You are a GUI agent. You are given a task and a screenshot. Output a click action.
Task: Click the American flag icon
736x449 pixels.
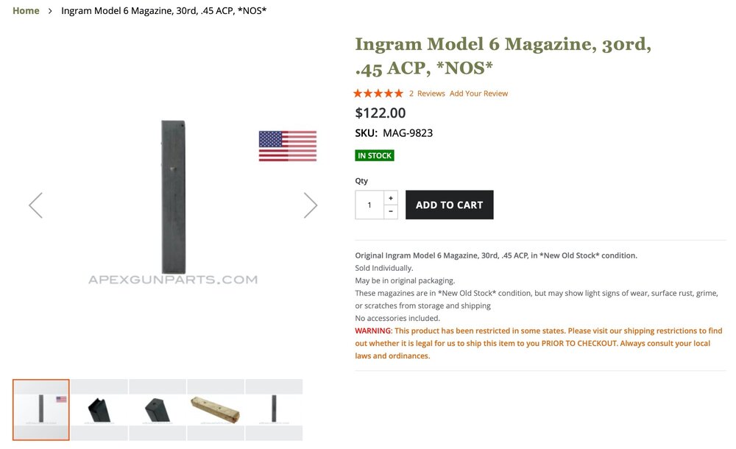tap(288, 146)
